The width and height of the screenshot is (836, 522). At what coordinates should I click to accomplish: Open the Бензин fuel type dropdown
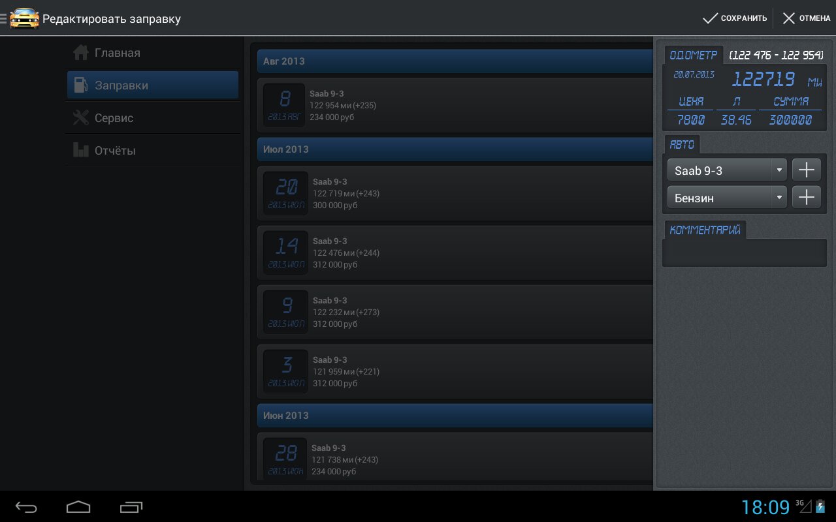pos(727,197)
